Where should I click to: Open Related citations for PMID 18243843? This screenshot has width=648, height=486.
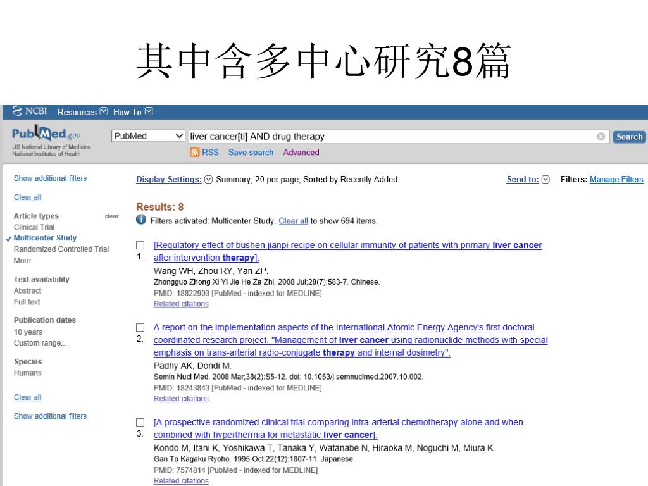tap(181, 399)
